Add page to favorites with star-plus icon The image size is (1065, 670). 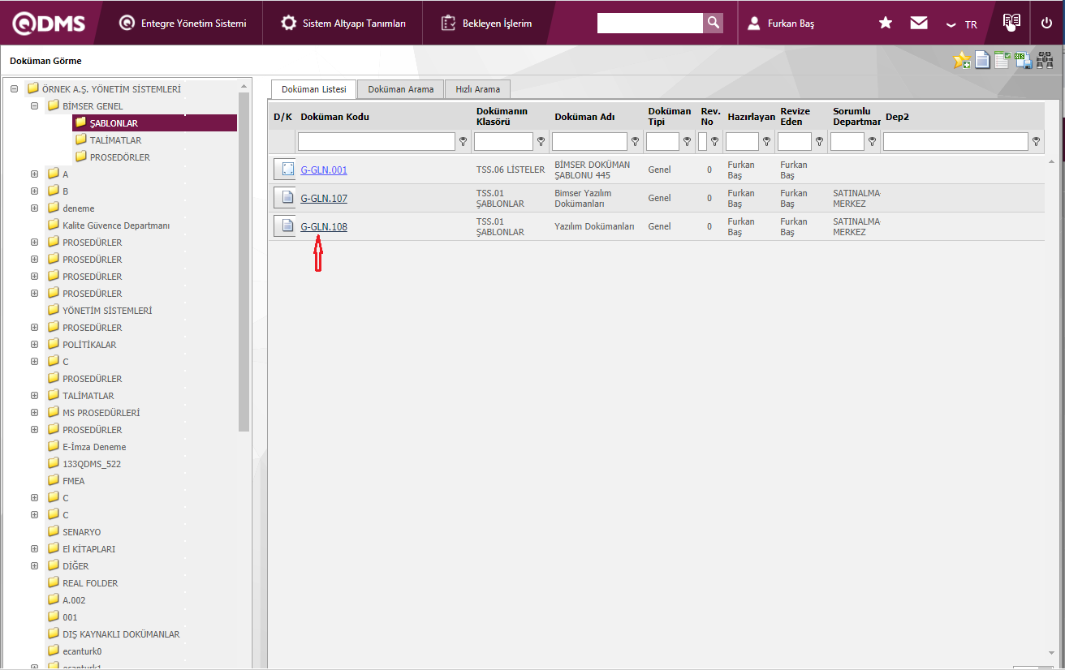click(x=962, y=61)
